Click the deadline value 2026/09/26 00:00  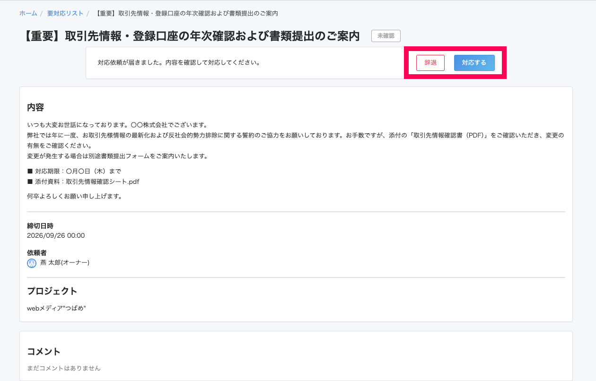coord(56,235)
